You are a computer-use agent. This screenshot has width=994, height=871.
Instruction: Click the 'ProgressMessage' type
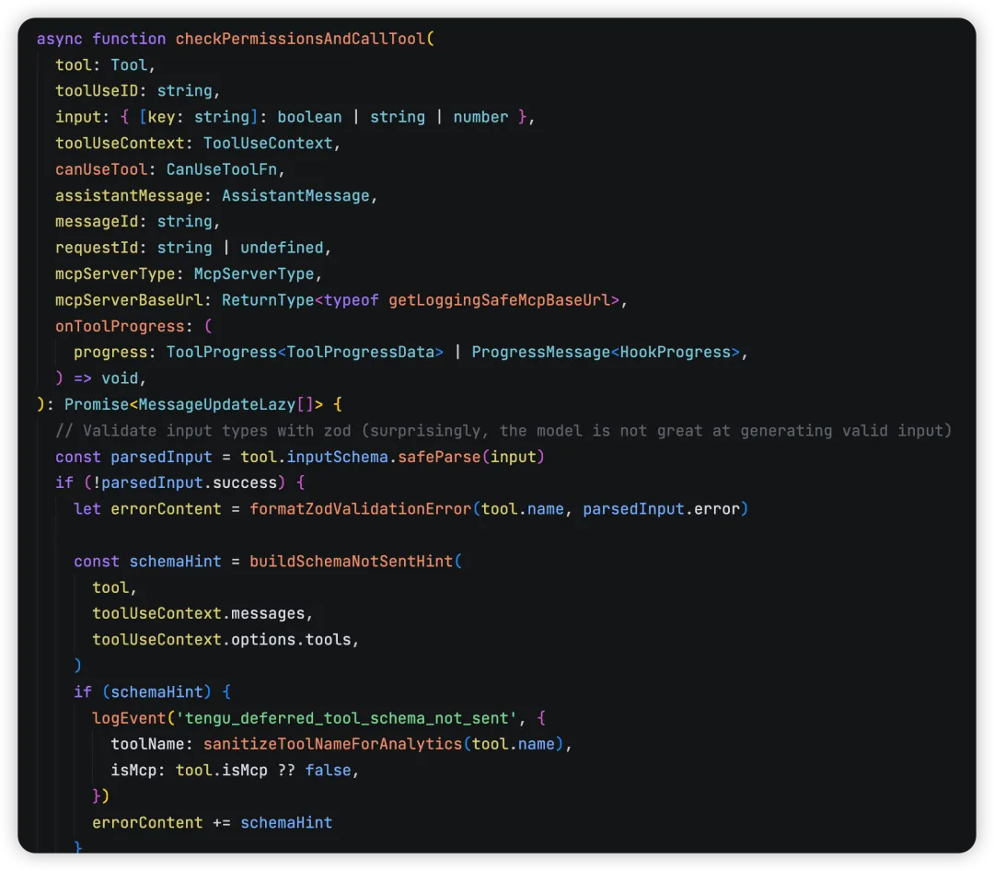[540, 352]
